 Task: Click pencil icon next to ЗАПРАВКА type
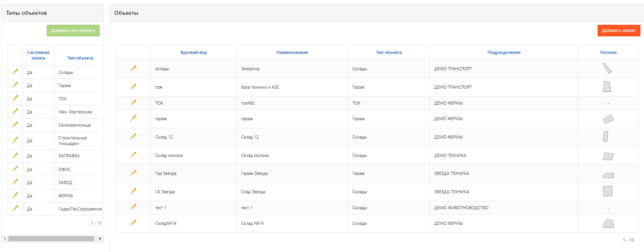click(x=15, y=156)
